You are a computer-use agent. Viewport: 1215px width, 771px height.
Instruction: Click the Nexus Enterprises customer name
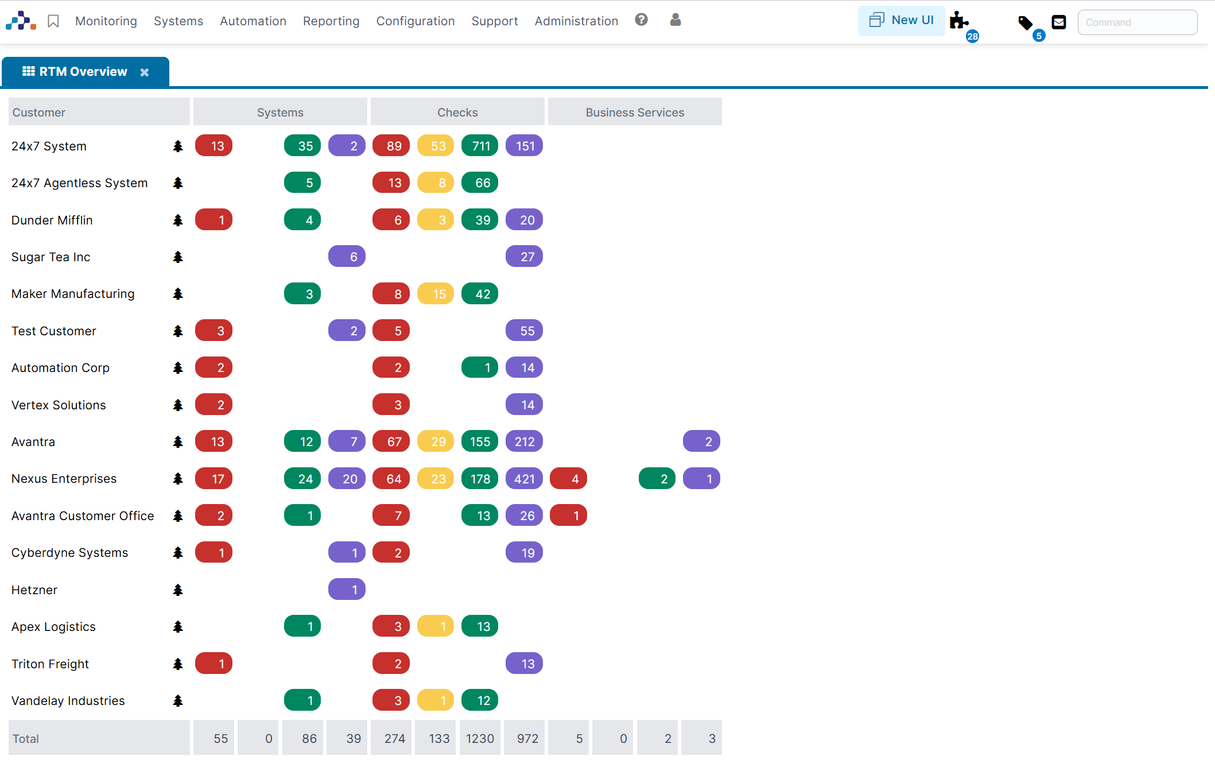64,479
